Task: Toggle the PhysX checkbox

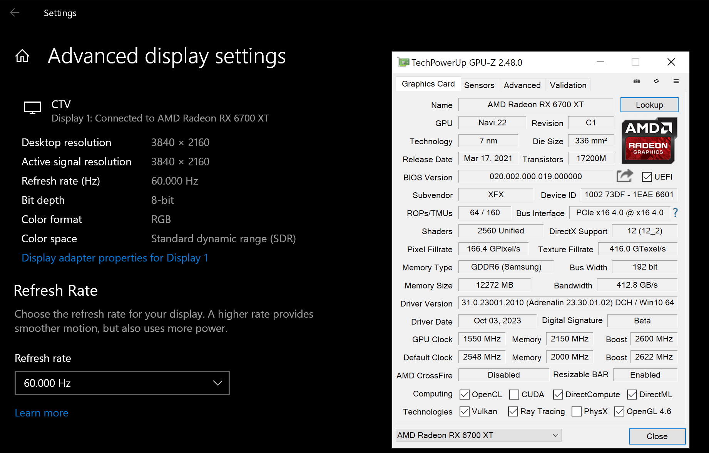Action: [x=577, y=411]
